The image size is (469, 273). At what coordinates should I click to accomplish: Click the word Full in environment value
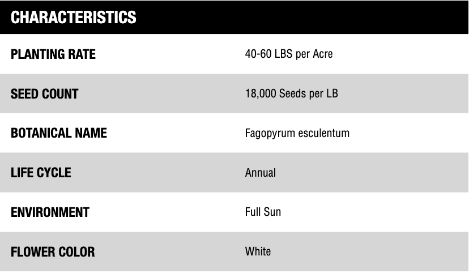pyautogui.click(x=253, y=212)
